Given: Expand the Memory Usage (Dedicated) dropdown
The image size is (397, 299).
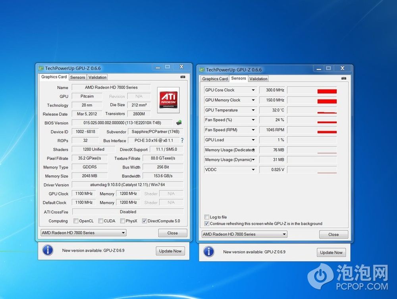Looking at the screenshot, I should [253, 150].
